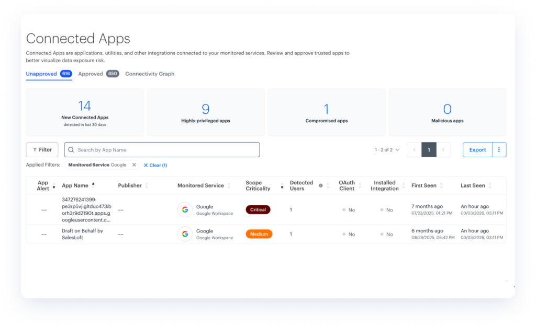The image size is (536, 327).
Task: Sort the table by Last Seen
Action: point(490,185)
